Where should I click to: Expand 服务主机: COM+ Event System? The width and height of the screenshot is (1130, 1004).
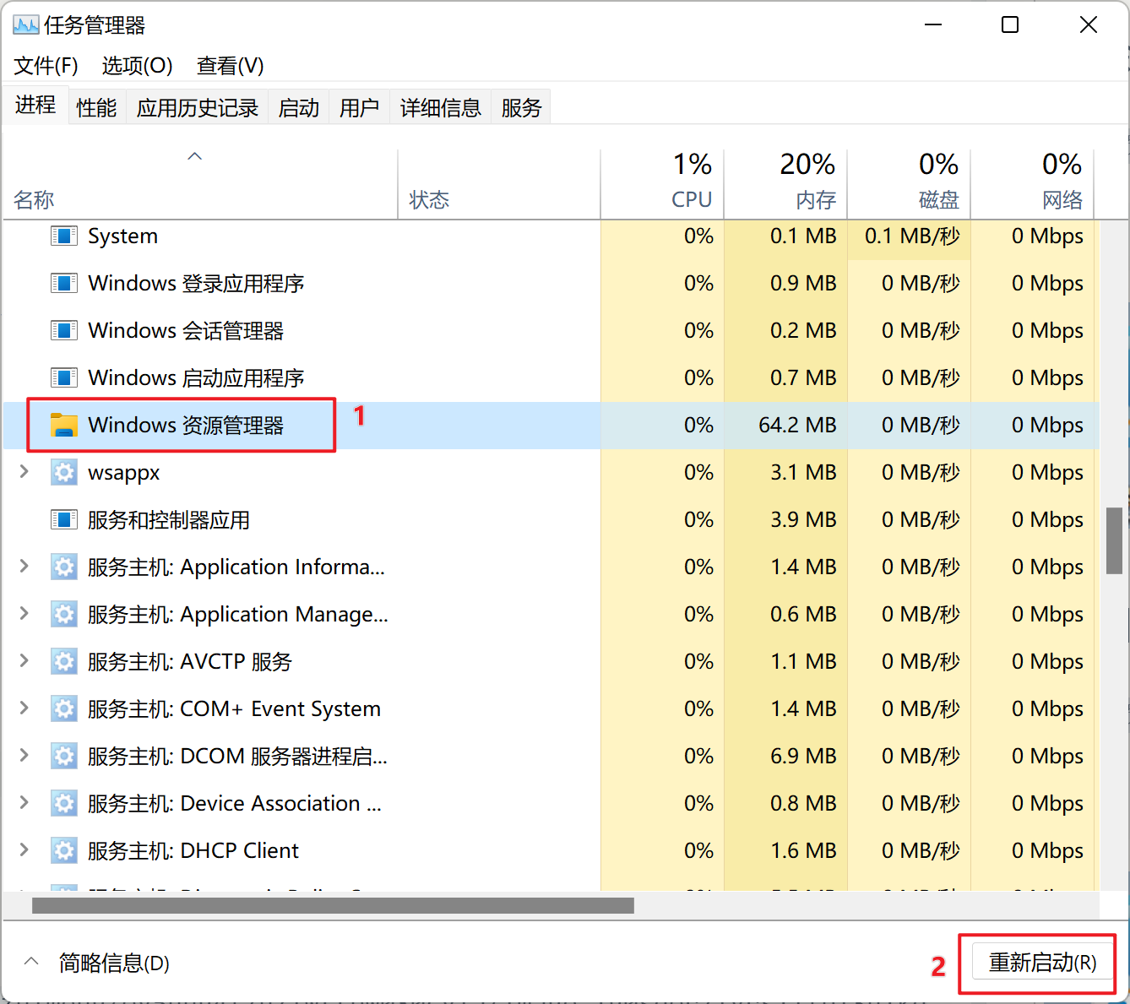(x=23, y=708)
